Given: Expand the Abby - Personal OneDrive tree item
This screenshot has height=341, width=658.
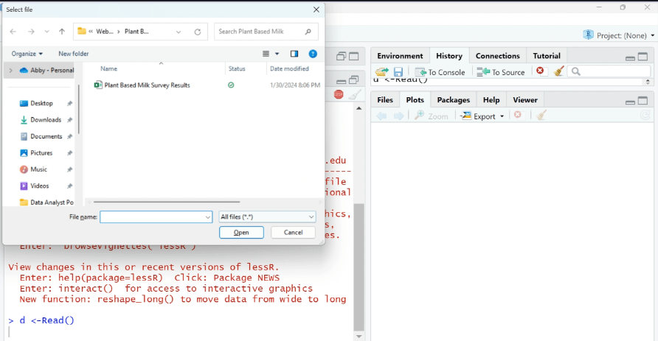Looking at the screenshot, I should (x=10, y=71).
